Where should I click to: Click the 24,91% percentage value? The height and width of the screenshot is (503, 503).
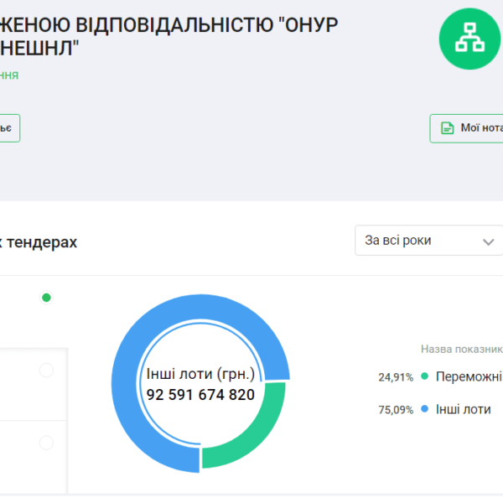coord(396,377)
